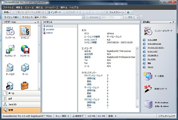Switch to the ログ navigation section
The height and width of the screenshot is (120, 178).
tap(21, 99)
